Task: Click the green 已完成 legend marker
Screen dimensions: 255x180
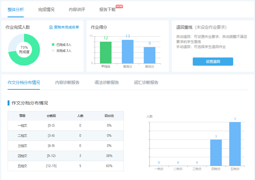Action: tap(53, 45)
